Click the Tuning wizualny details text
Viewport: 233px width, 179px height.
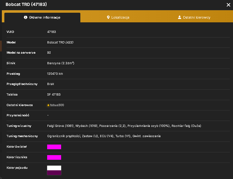pos(124,126)
